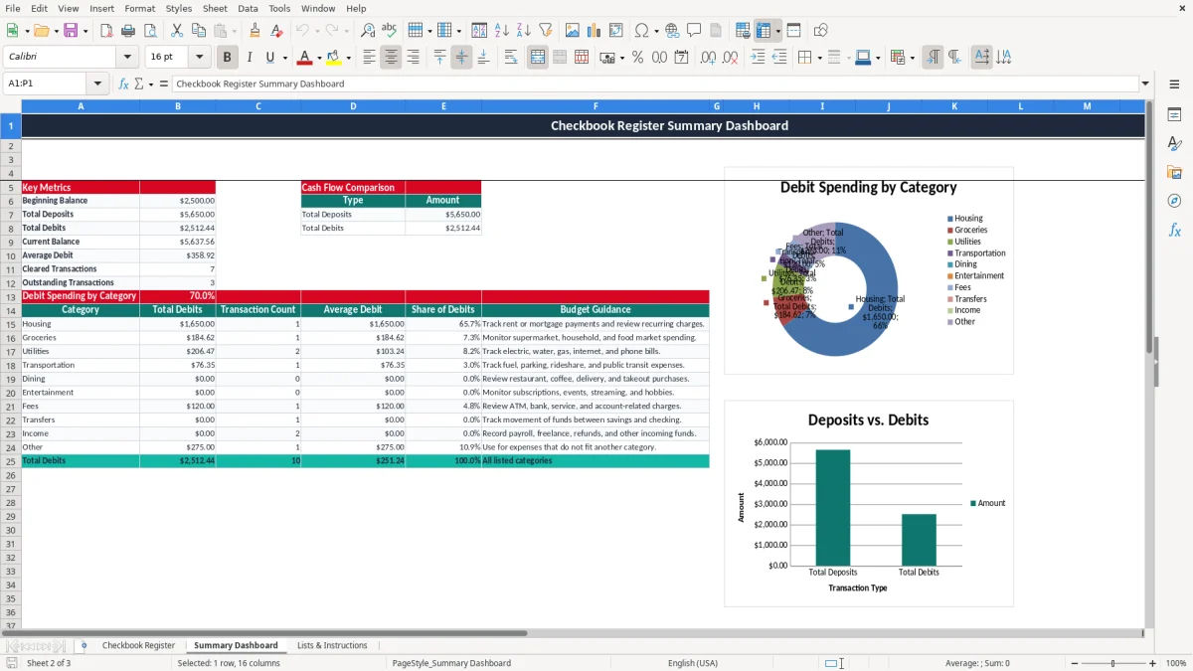Open a file with the folder icon
Image resolution: width=1193 pixels, height=671 pixels.
[x=40, y=31]
